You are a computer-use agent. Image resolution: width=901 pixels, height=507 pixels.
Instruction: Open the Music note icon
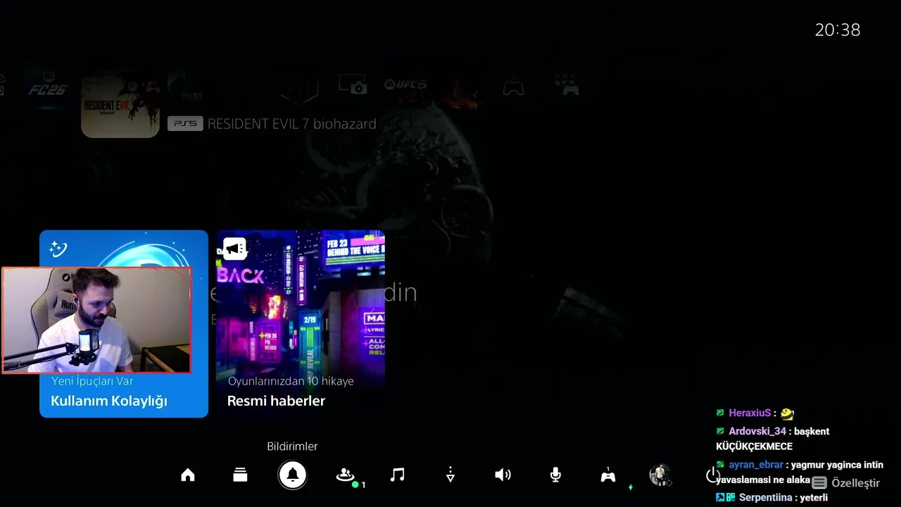pos(398,475)
